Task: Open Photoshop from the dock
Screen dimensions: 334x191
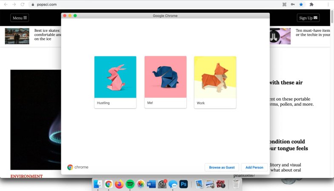Action: click(184, 184)
